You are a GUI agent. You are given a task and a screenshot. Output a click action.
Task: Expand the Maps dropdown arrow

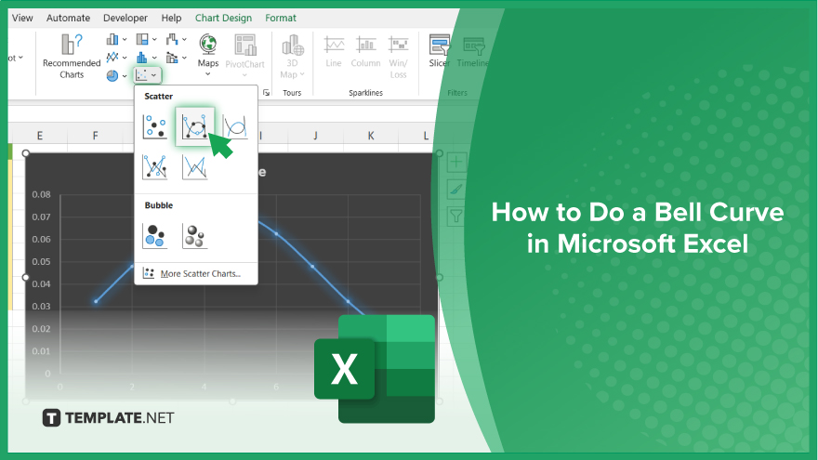207,74
